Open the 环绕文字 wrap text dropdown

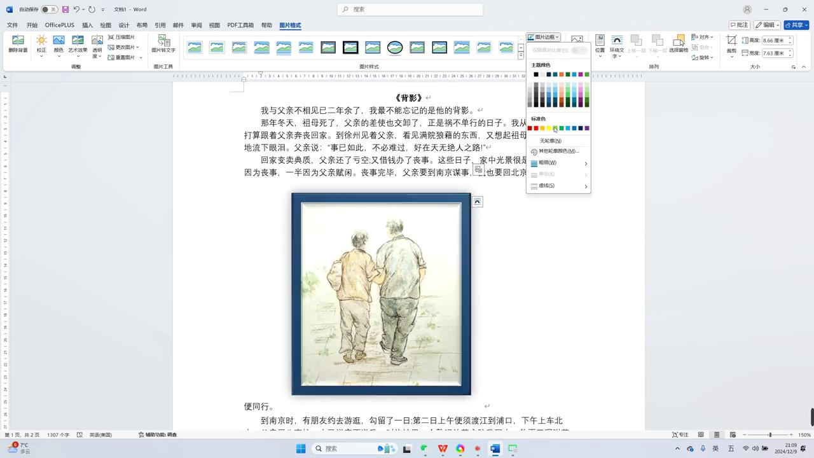point(616,45)
